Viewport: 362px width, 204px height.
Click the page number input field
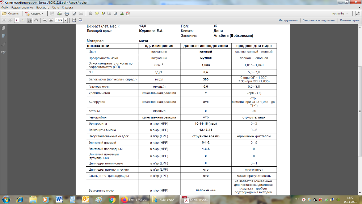click(17, 20)
